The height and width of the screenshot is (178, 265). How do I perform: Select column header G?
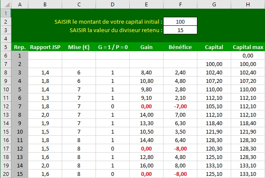214,4
